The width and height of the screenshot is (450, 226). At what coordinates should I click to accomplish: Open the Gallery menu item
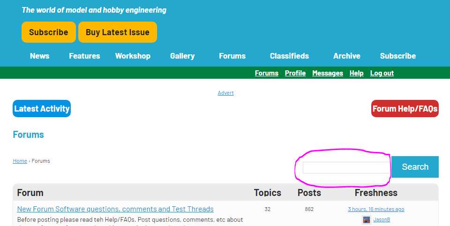182,56
